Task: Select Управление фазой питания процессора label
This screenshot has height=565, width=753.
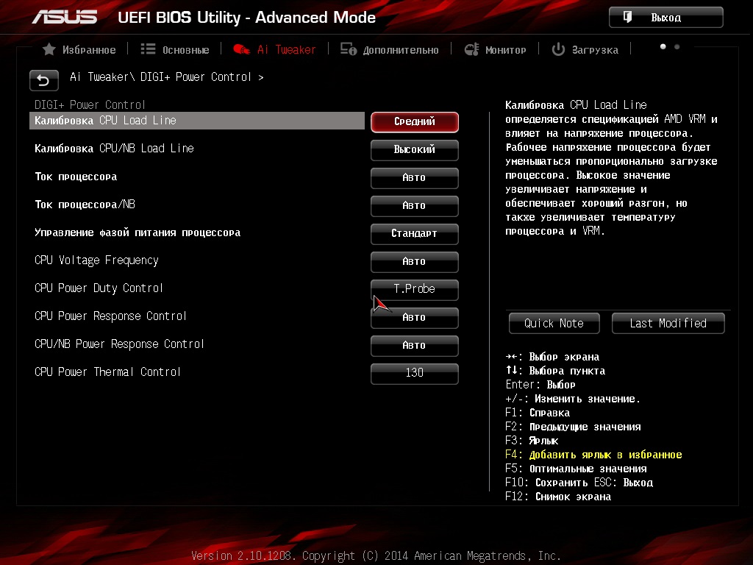Action: click(138, 232)
